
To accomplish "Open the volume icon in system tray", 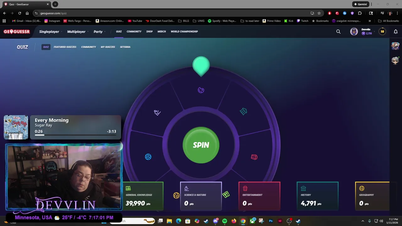I will [x=381, y=221].
